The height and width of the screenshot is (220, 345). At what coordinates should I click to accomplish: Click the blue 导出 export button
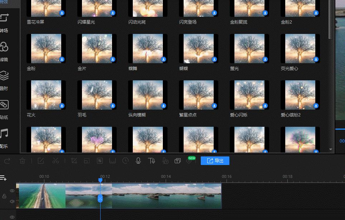[x=215, y=161]
